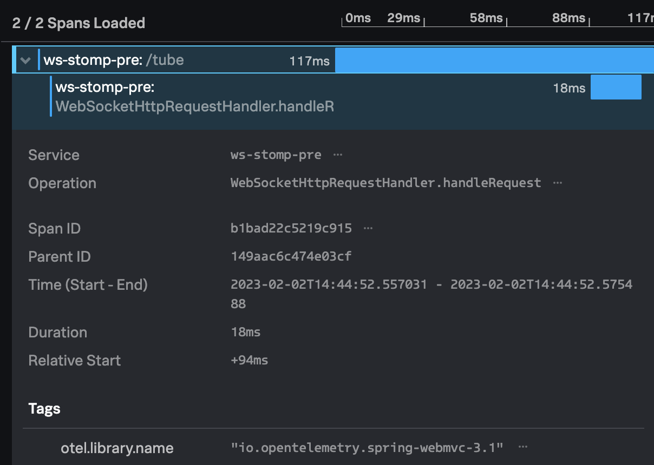Select the parent span ws-stomp-pre: /tube
This screenshot has height=465, width=654.
(x=135, y=60)
